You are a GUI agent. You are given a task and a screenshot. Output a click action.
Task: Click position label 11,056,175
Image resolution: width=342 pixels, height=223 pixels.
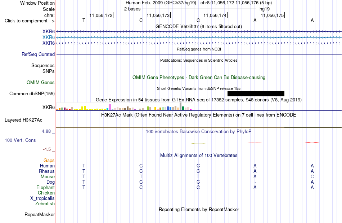[x=273, y=15]
